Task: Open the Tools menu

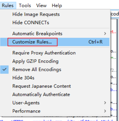Action: (x=25, y=5)
